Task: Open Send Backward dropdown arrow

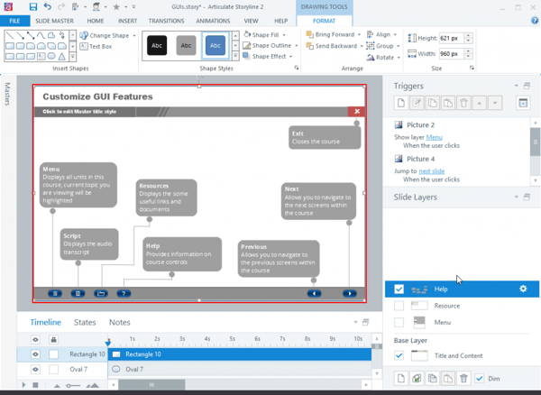Action: tap(362, 46)
